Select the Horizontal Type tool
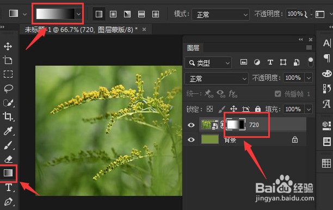The image size is (333, 210). [x=9, y=187]
